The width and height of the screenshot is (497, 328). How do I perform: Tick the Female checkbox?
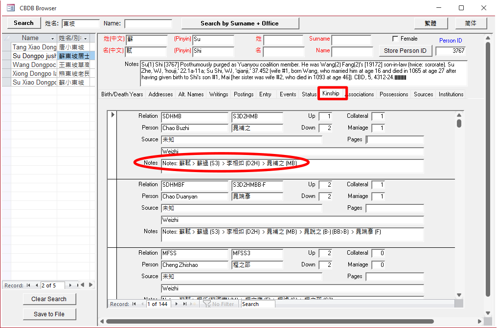(x=395, y=39)
